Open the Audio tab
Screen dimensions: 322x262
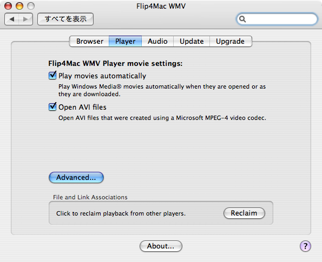157,41
